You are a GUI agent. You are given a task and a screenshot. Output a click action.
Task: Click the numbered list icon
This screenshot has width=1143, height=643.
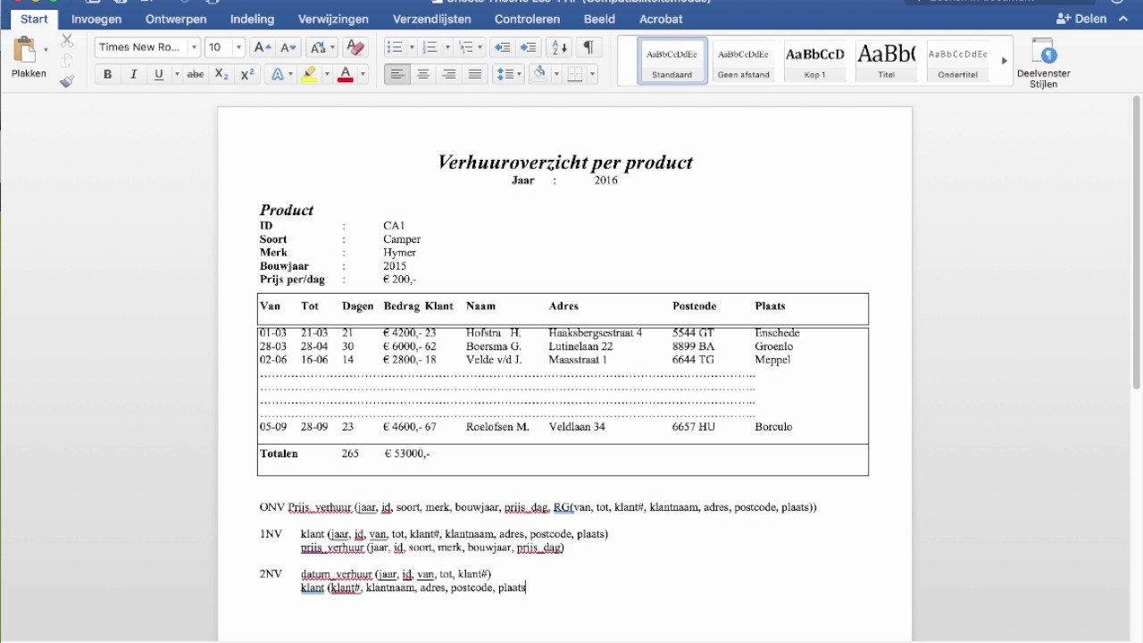(430, 47)
